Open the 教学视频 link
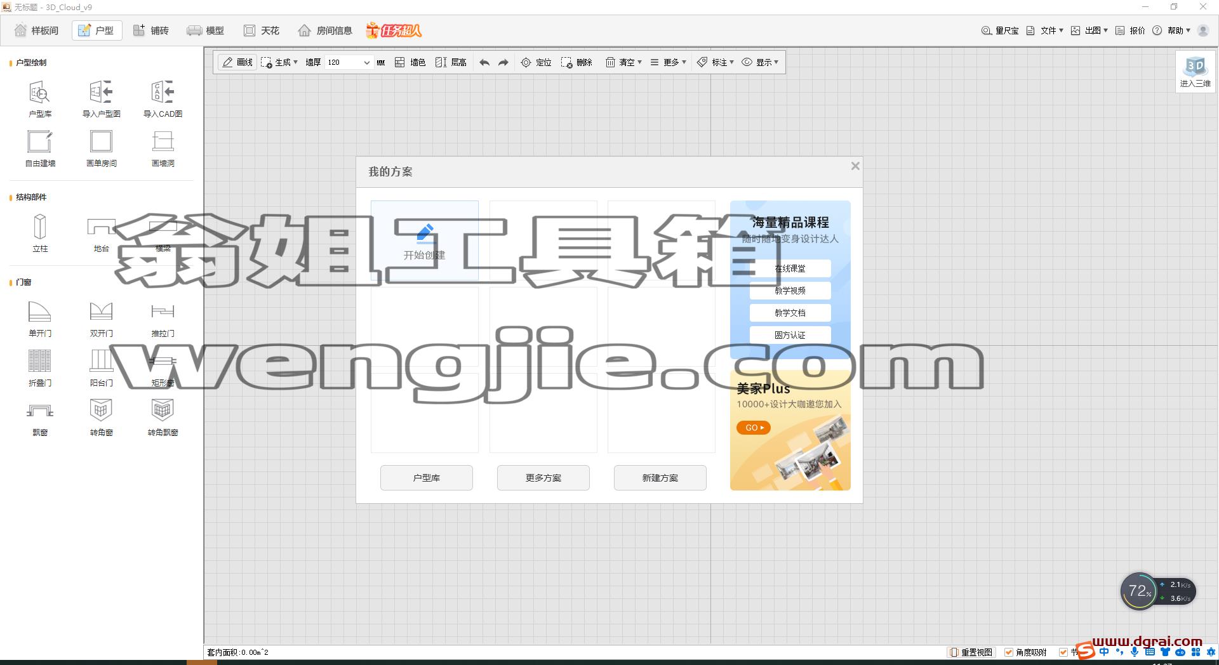 coord(790,291)
